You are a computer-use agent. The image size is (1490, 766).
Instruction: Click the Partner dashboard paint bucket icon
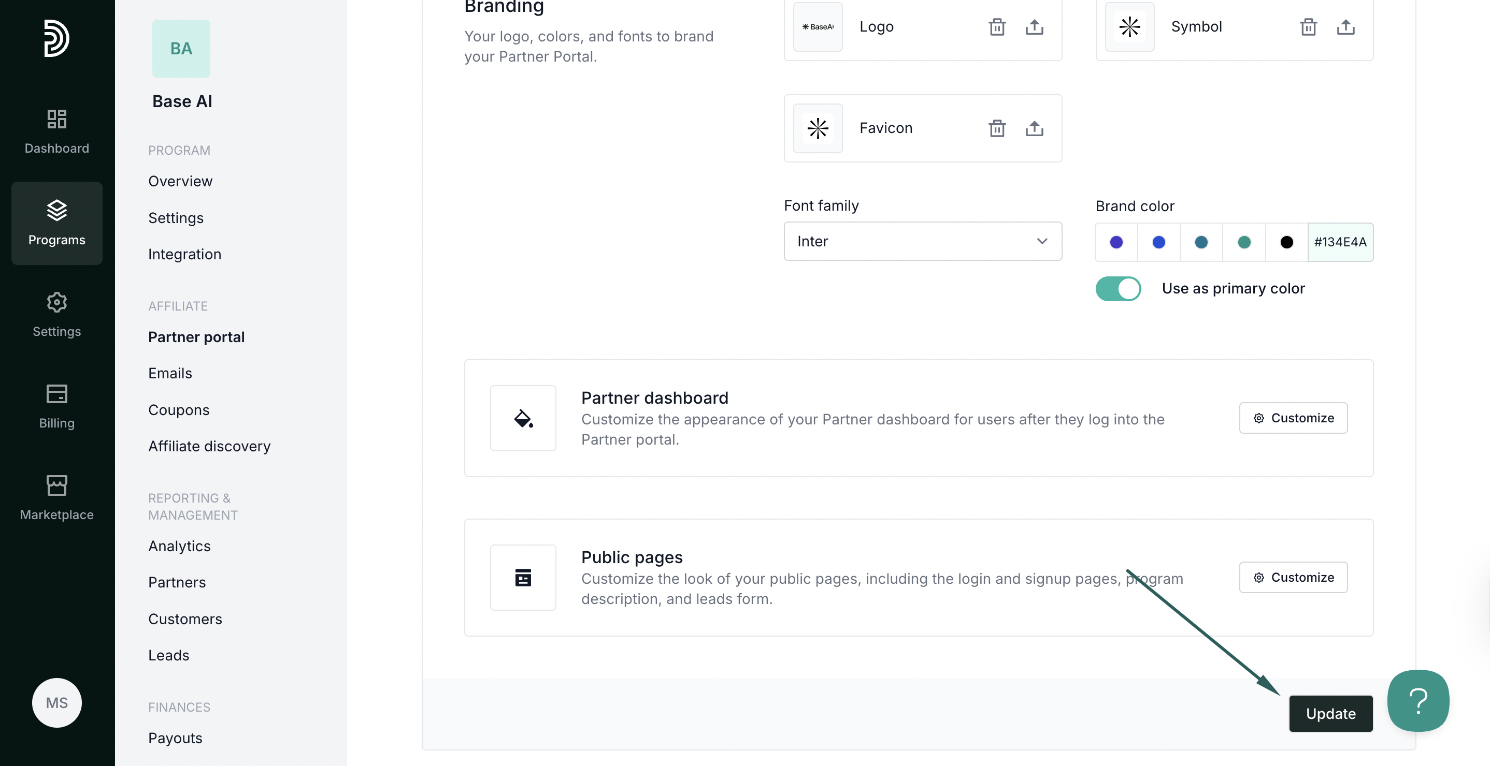click(x=523, y=418)
